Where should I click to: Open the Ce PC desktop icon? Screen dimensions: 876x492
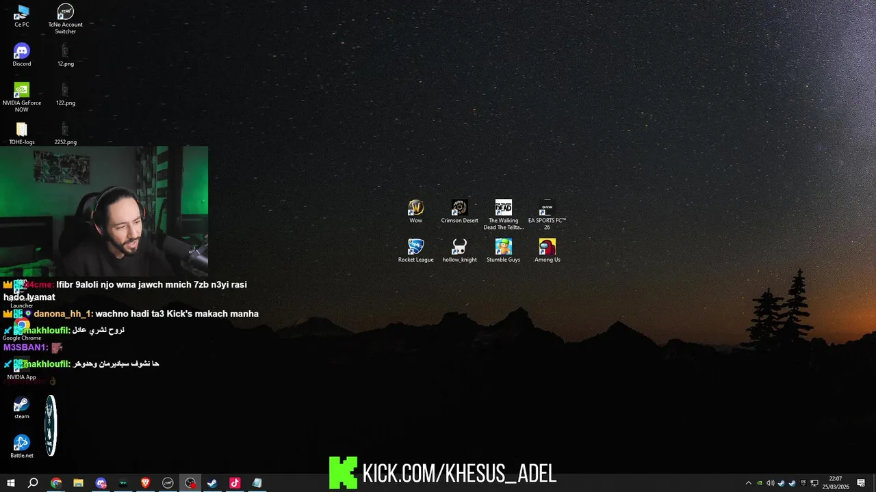22,16
